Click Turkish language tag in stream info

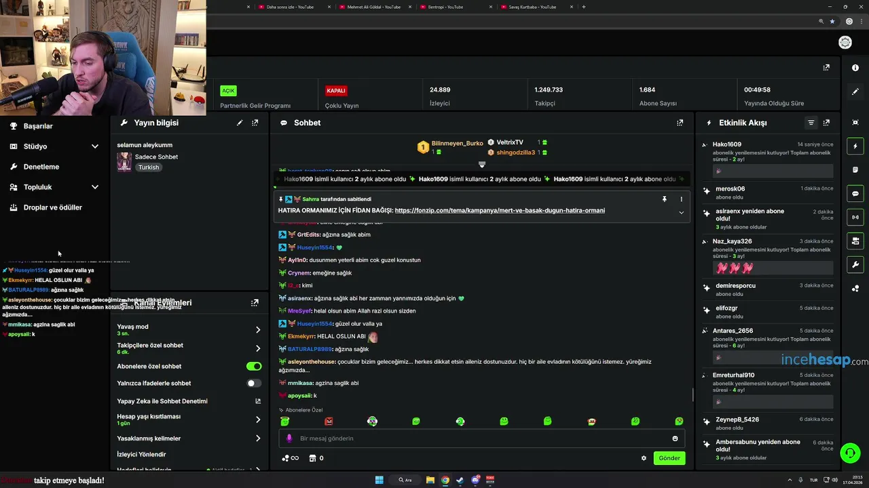point(149,167)
